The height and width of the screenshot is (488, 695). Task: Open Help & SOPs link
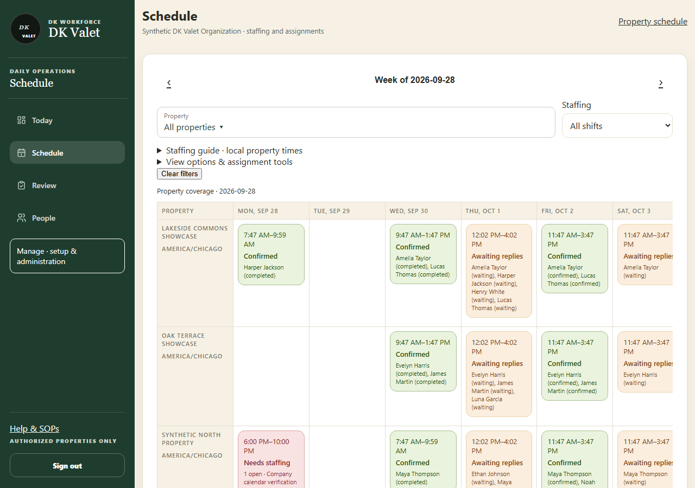click(34, 429)
